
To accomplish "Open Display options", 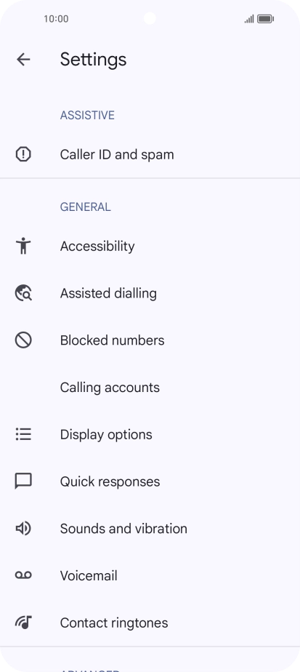I will coord(150,435).
